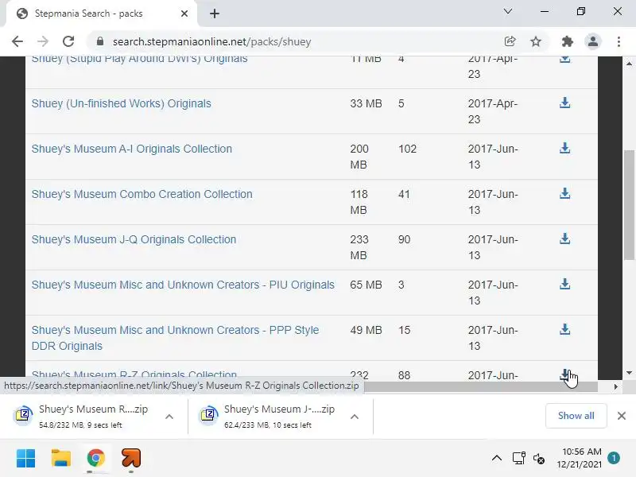Open the Extensions puzzle icon

pos(567,41)
